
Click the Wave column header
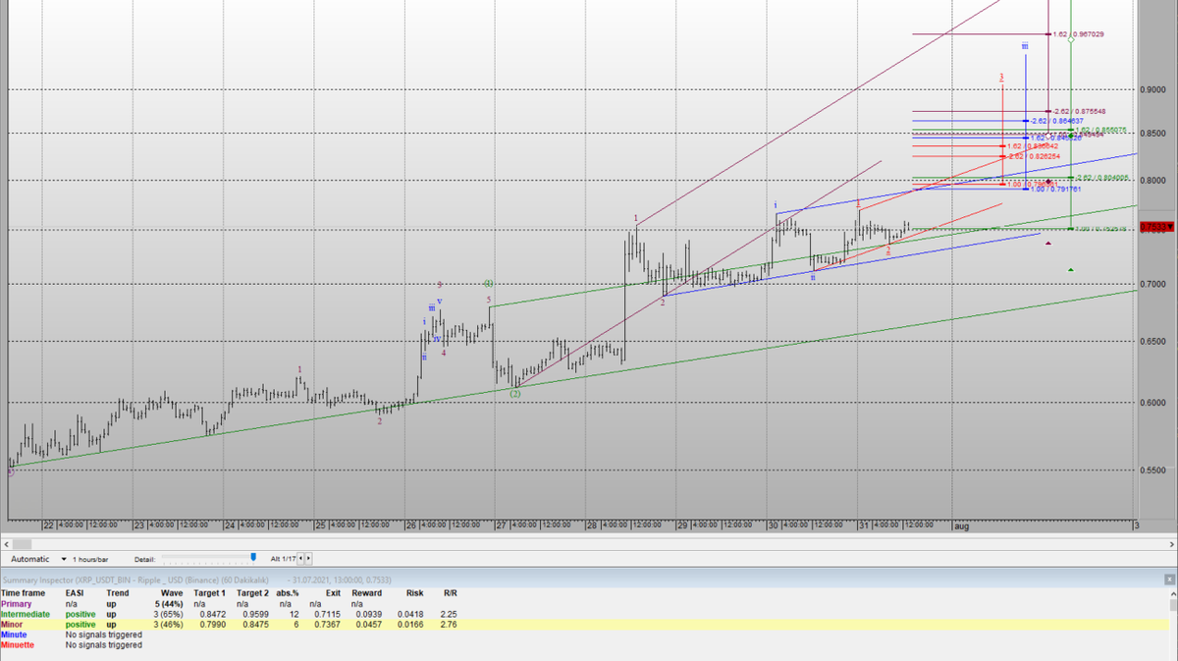[172, 593]
